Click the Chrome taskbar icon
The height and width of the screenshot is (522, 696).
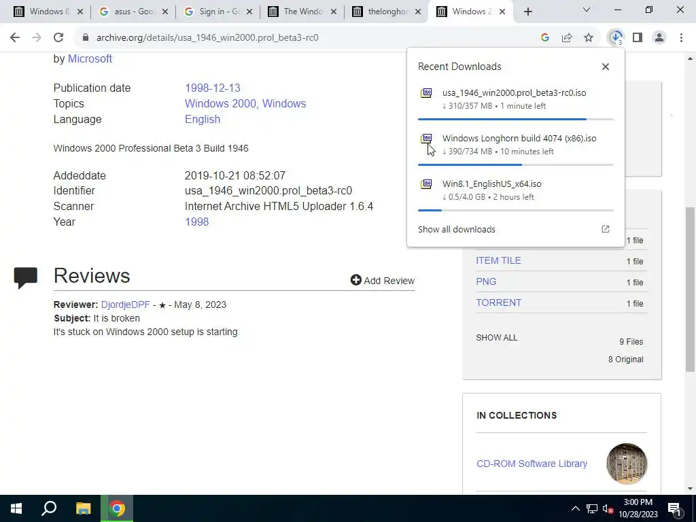click(x=117, y=508)
